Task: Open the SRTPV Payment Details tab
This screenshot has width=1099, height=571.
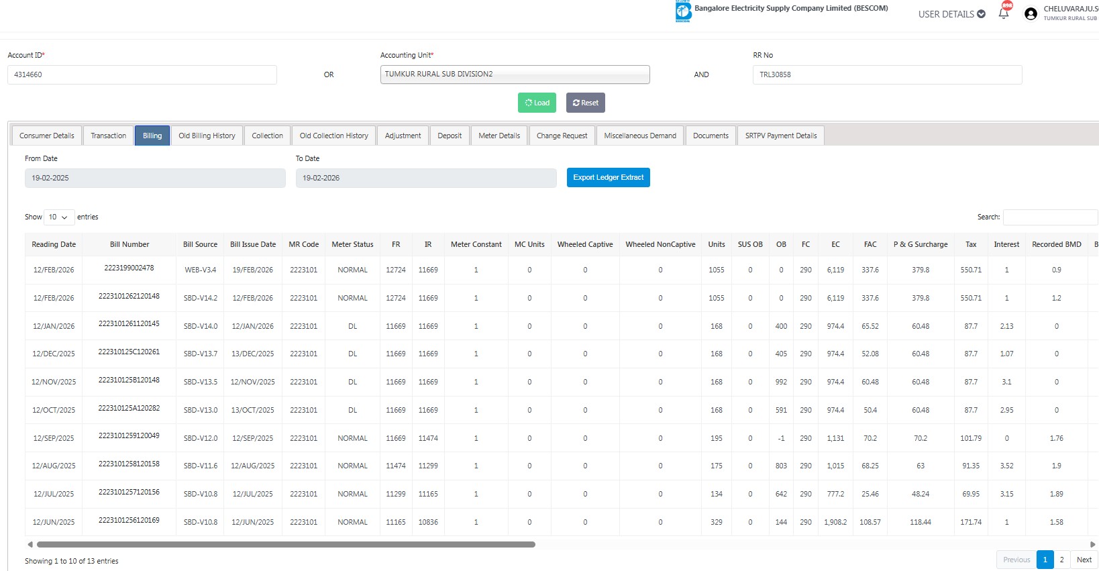Action: coord(780,136)
